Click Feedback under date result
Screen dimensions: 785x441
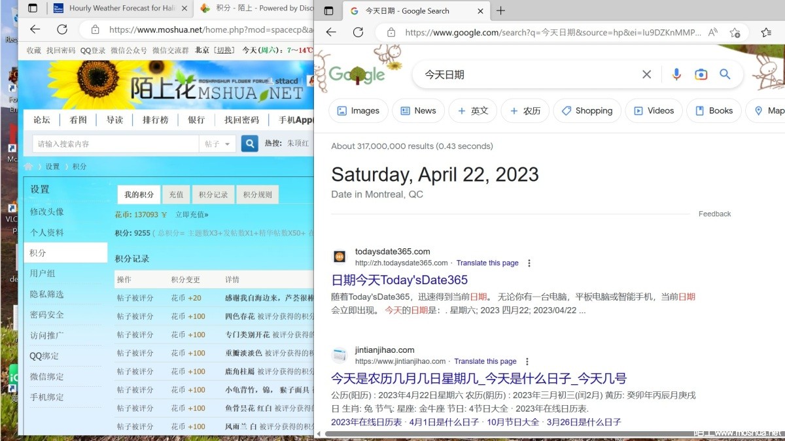pyautogui.click(x=714, y=214)
